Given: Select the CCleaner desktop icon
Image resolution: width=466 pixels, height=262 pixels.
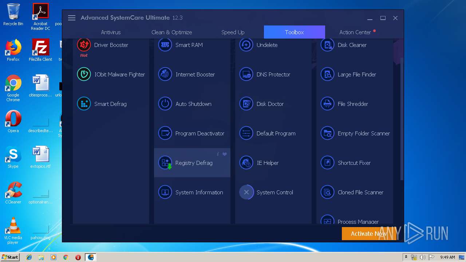Looking at the screenshot, I should [x=13, y=193].
